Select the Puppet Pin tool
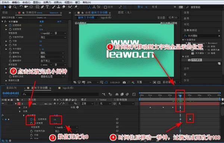 click(x=76, y=7)
